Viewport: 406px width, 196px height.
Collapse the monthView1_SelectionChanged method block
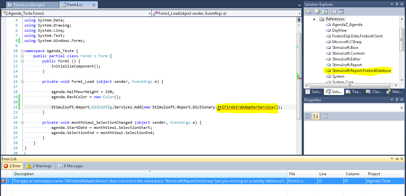(21, 122)
